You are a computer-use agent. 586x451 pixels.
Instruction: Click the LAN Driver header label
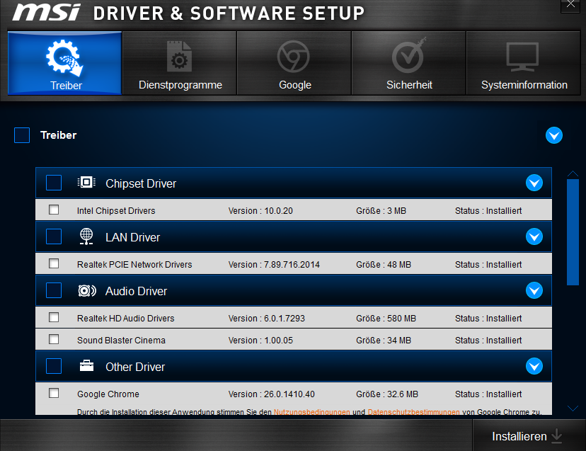tap(132, 237)
